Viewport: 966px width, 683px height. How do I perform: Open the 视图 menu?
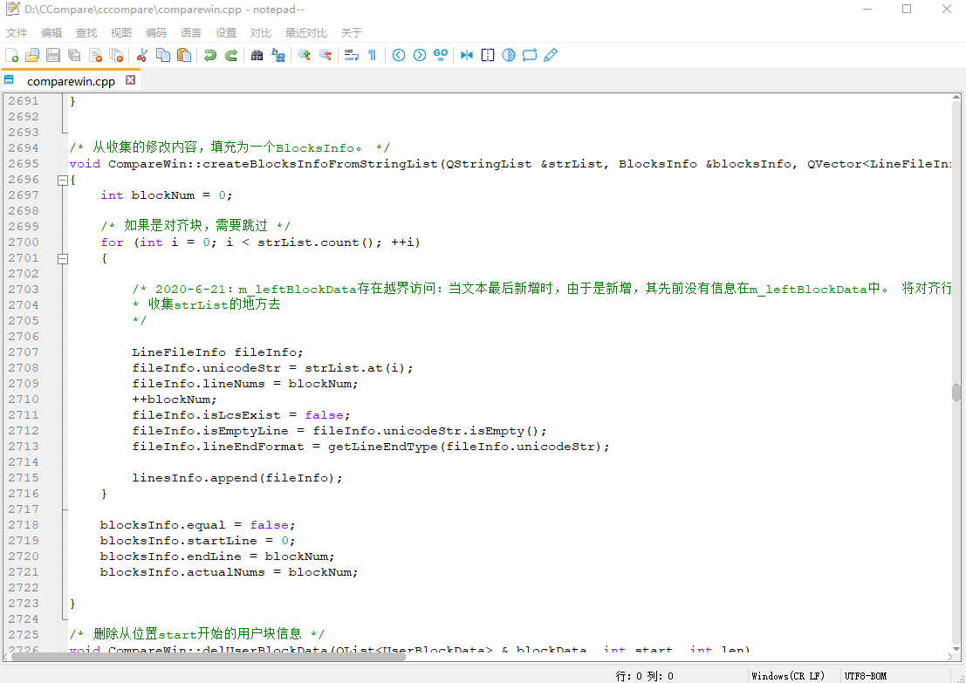coord(121,32)
